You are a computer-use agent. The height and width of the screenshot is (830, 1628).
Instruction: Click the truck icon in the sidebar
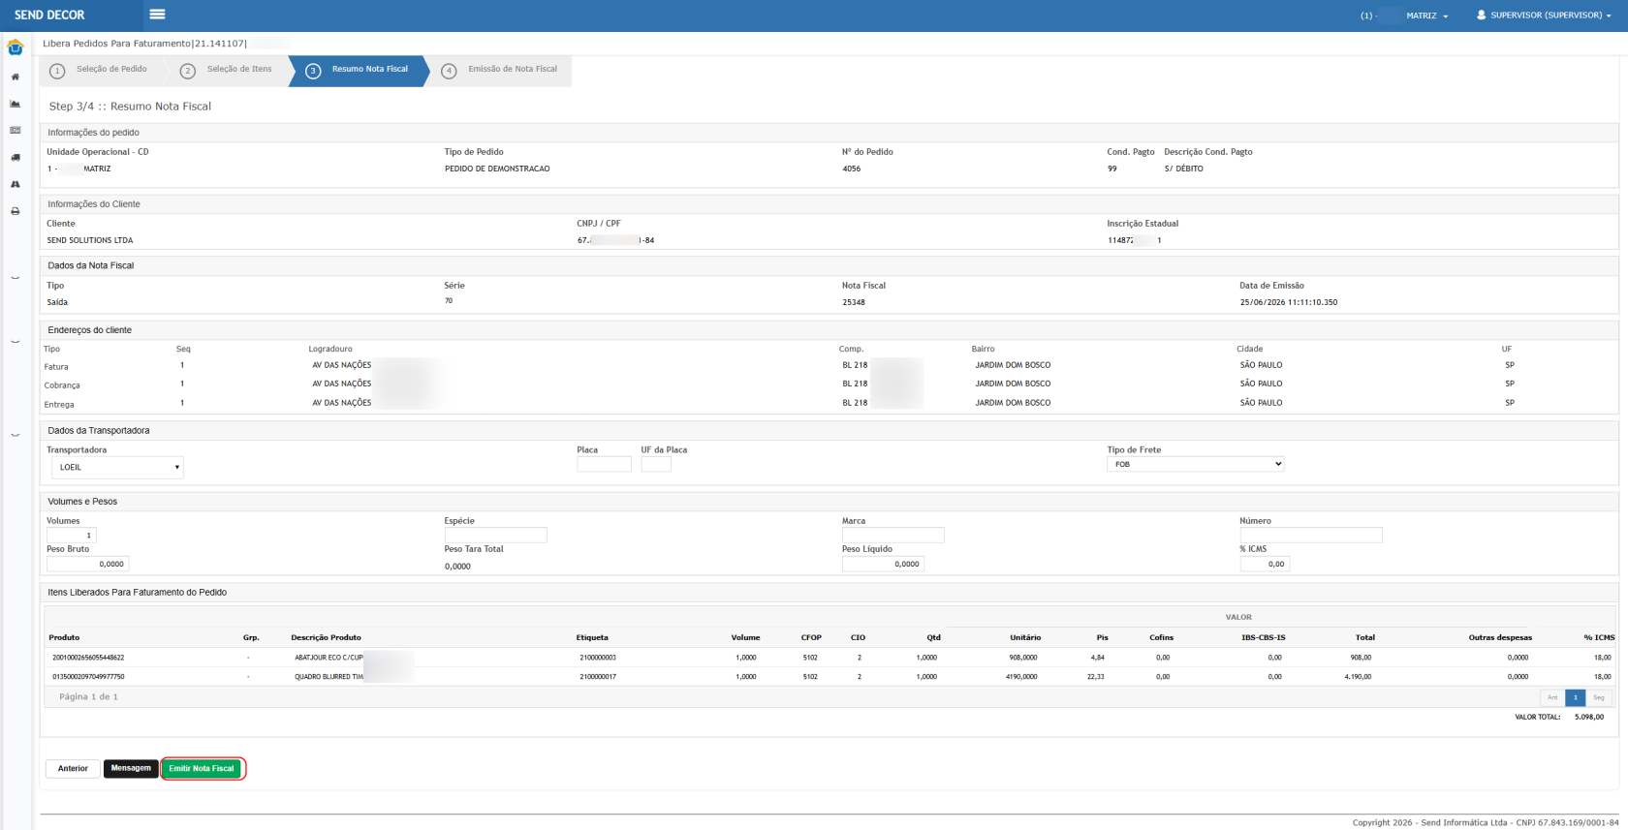coord(15,157)
